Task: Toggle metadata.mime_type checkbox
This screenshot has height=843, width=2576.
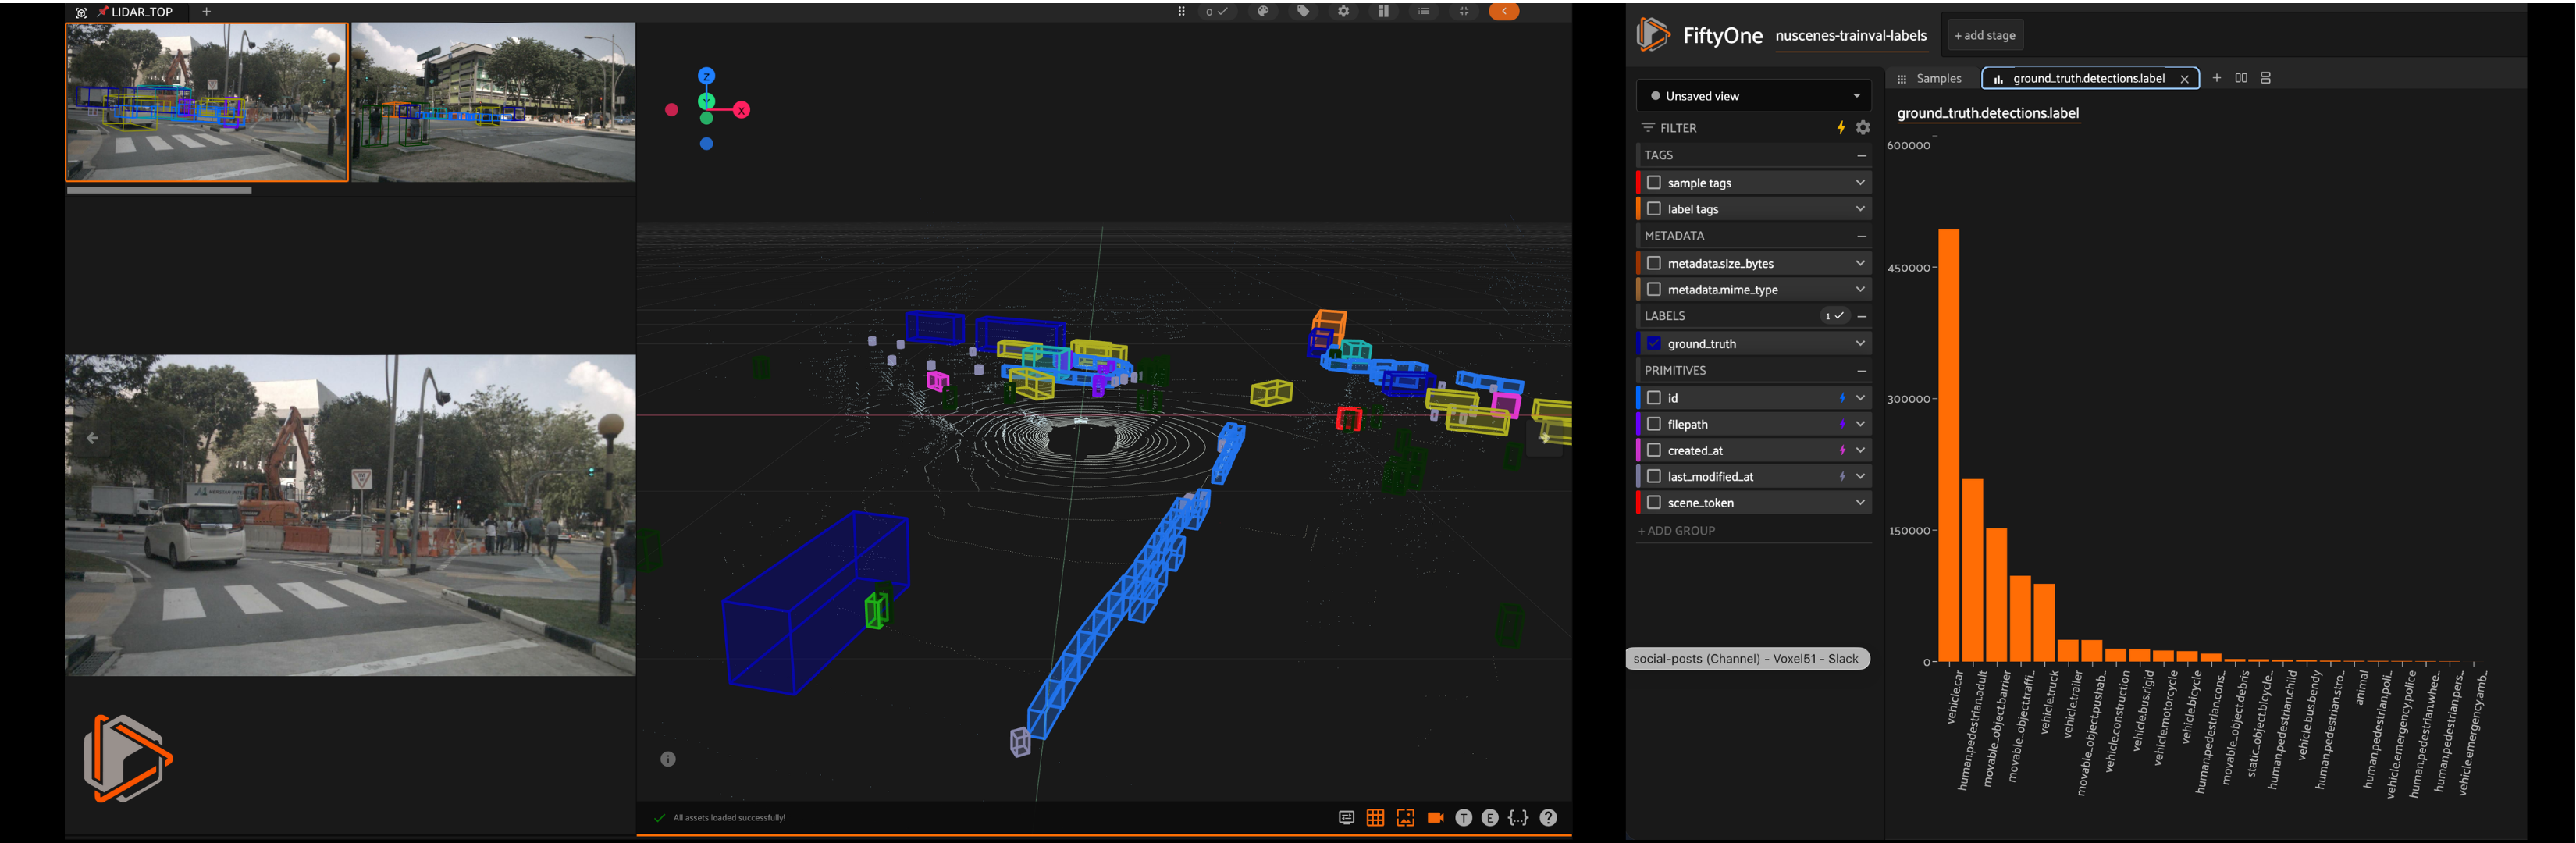Action: [x=1653, y=289]
